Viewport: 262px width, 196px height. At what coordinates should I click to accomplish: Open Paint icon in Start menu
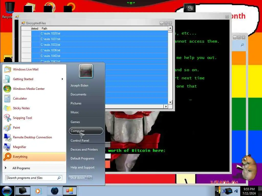coord(7,128)
